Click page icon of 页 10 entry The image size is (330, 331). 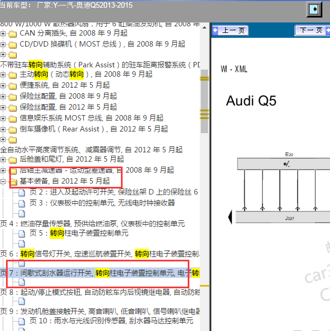point(22,321)
